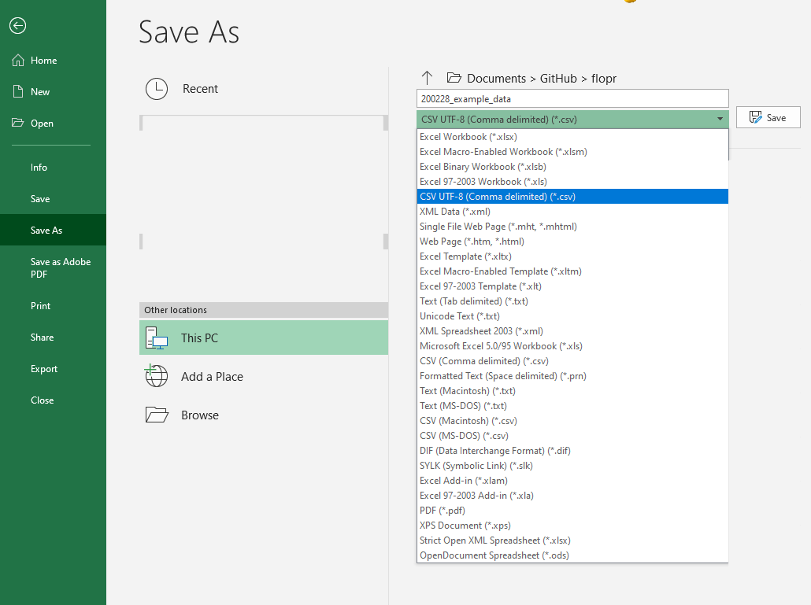Open the Export page

pos(44,369)
